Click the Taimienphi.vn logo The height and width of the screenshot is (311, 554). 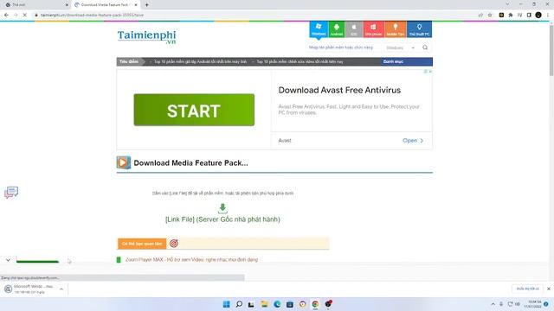[x=146, y=37]
